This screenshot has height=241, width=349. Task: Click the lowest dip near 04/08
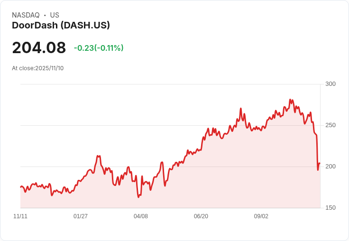click(x=138, y=197)
